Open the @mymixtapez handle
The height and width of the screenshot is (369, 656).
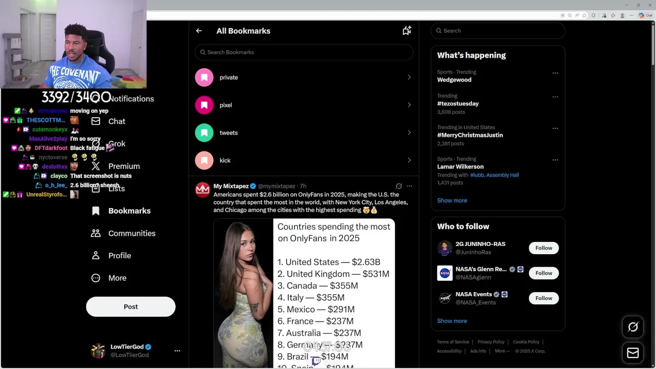(x=276, y=186)
